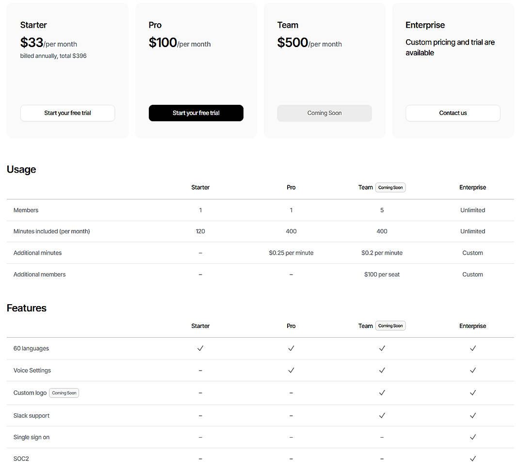Click the Custom logo feature label
This screenshot has width=519, height=473.
pyautogui.click(x=30, y=393)
